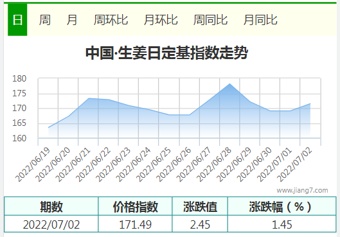
Task: Click the percent change value 1.45
Action: click(x=282, y=224)
